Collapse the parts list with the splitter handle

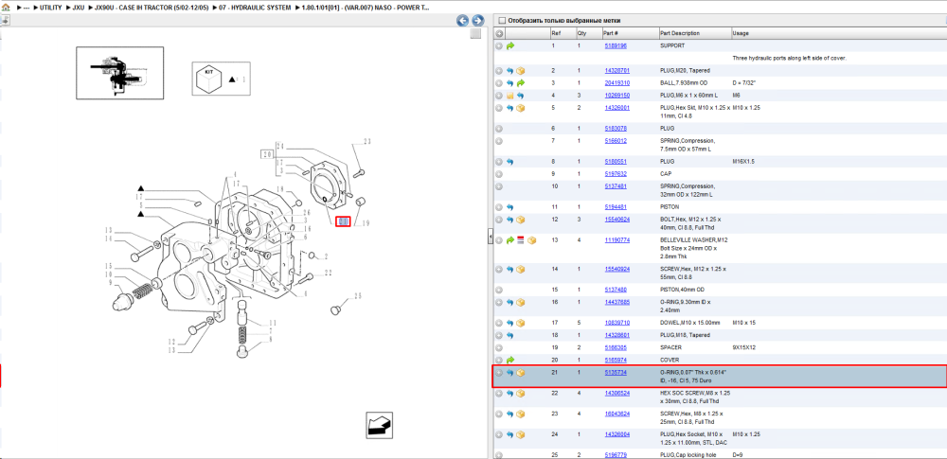click(x=491, y=238)
